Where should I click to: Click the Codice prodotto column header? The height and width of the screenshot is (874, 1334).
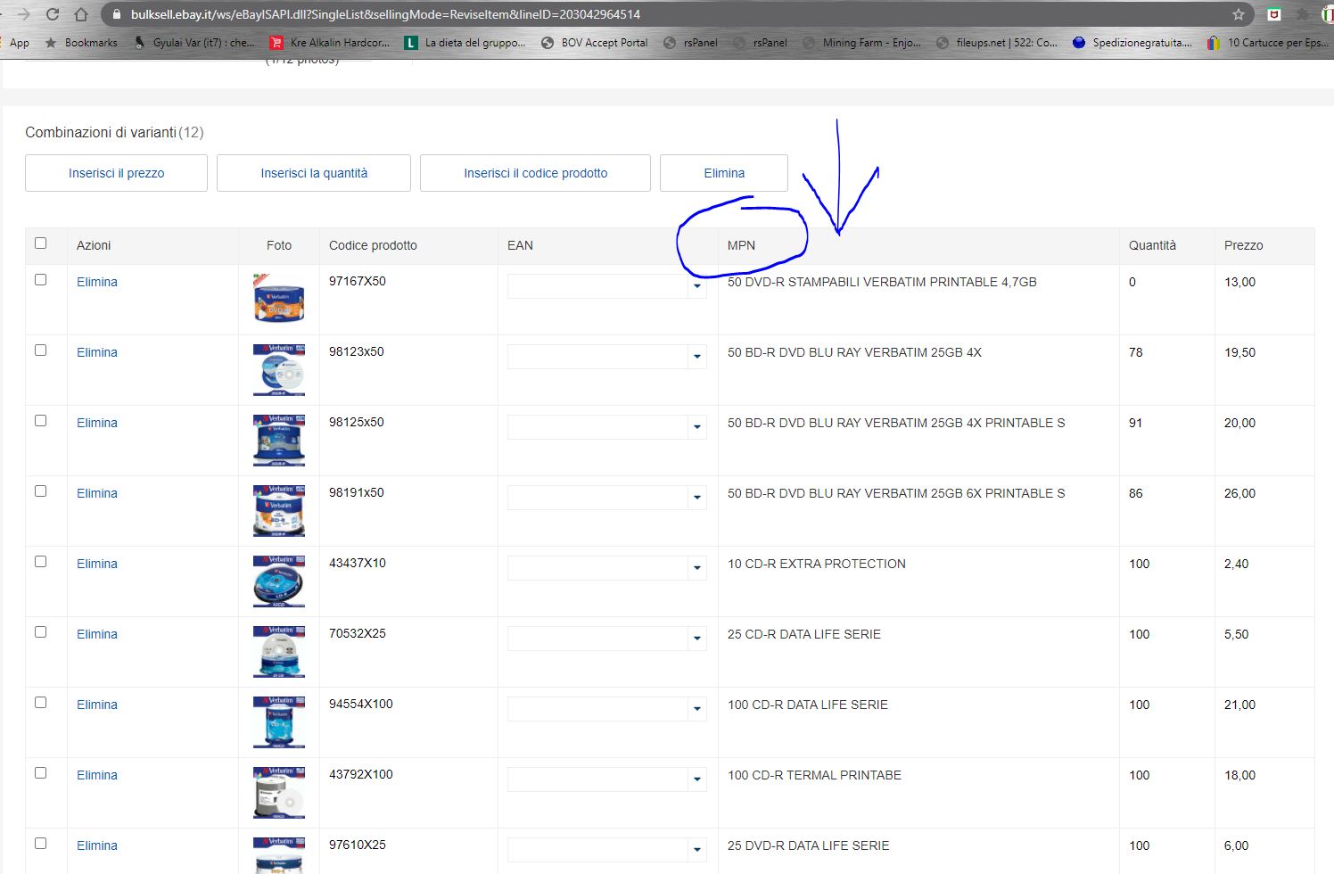coord(373,245)
